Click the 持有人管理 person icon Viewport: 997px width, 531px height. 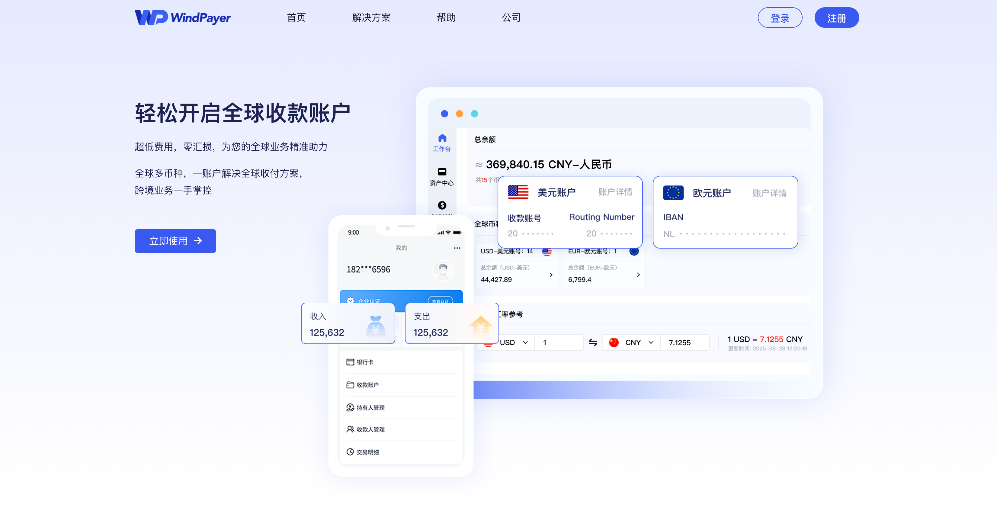click(x=350, y=407)
